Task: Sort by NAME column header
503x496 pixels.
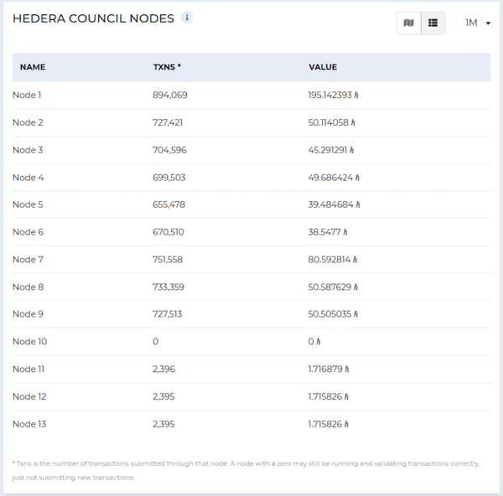Action: point(33,67)
